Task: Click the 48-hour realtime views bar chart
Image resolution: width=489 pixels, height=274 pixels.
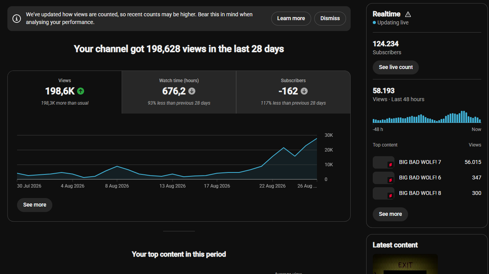Action: click(x=427, y=117)
